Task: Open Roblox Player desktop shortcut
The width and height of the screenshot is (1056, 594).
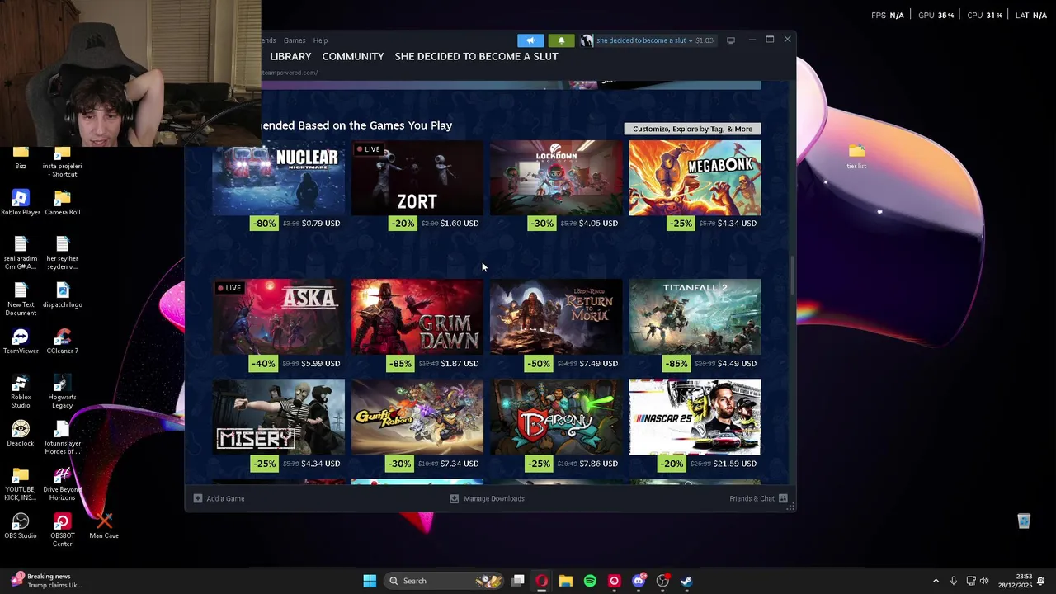Action: tap(21, 202)
